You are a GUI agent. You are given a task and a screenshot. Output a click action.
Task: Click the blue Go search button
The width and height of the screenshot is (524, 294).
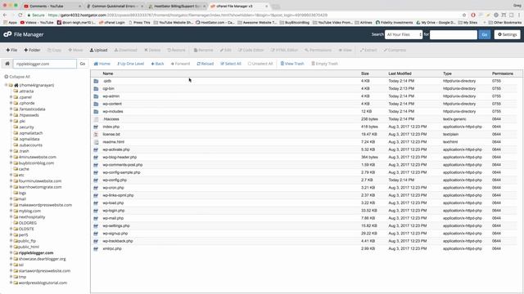click(485, 34)
